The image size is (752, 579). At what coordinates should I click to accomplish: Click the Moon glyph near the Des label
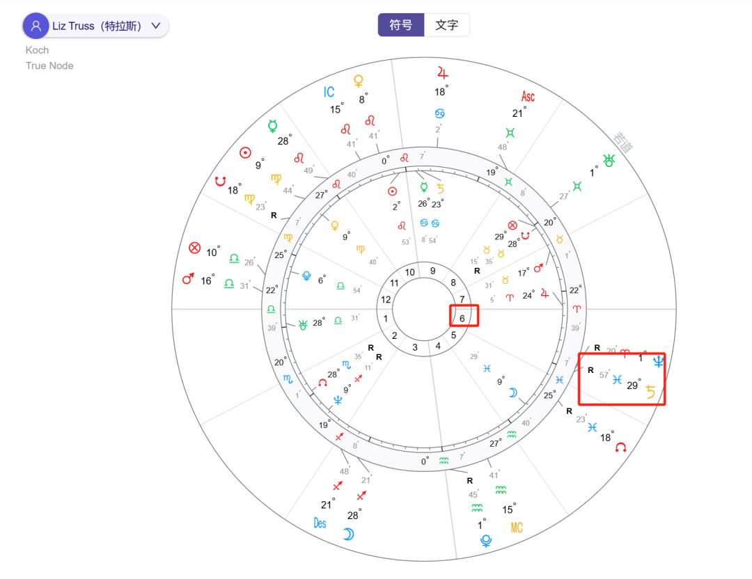[x=347, y=533]
